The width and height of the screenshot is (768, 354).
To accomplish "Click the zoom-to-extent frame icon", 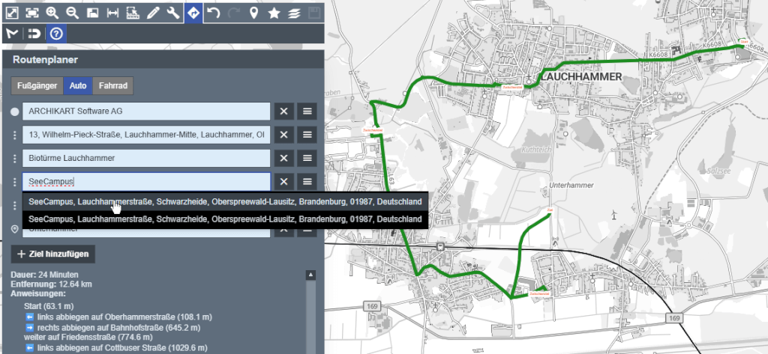I will [31, 13].
